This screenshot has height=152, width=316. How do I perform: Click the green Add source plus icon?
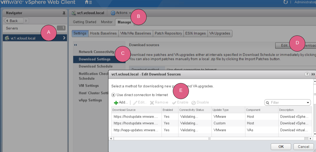pos(116,103)
